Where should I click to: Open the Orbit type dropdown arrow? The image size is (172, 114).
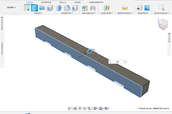click(72, 109)
